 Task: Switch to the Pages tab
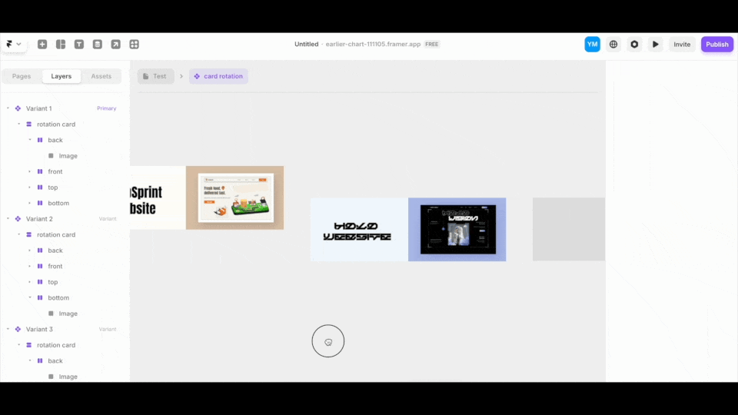(x=22, y=76)
